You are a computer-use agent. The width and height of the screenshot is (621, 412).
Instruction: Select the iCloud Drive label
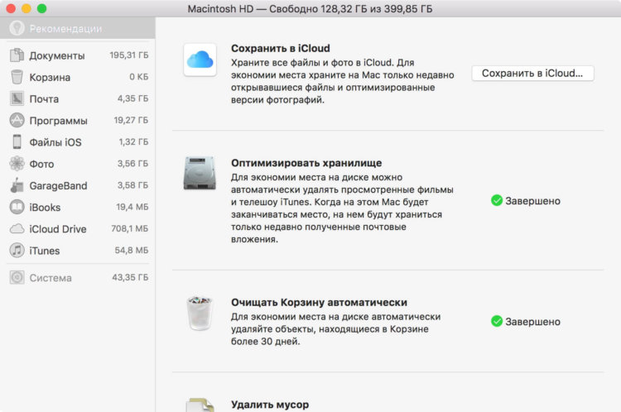tap(58, 229)
